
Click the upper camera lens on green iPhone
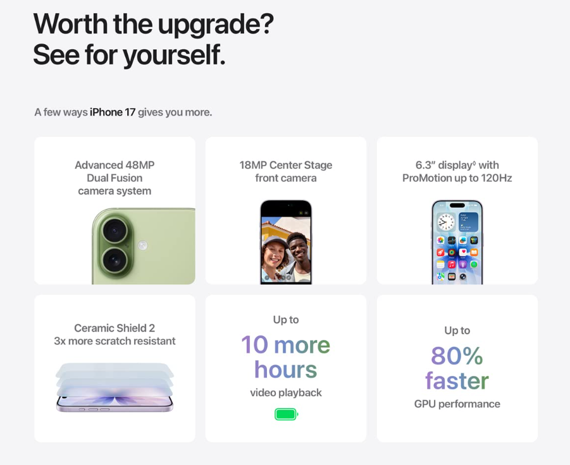click(x=115, y=230)
